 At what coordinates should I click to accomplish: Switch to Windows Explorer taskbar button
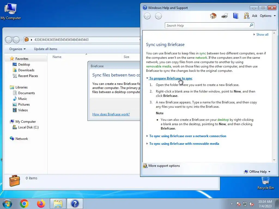point(58,204)
